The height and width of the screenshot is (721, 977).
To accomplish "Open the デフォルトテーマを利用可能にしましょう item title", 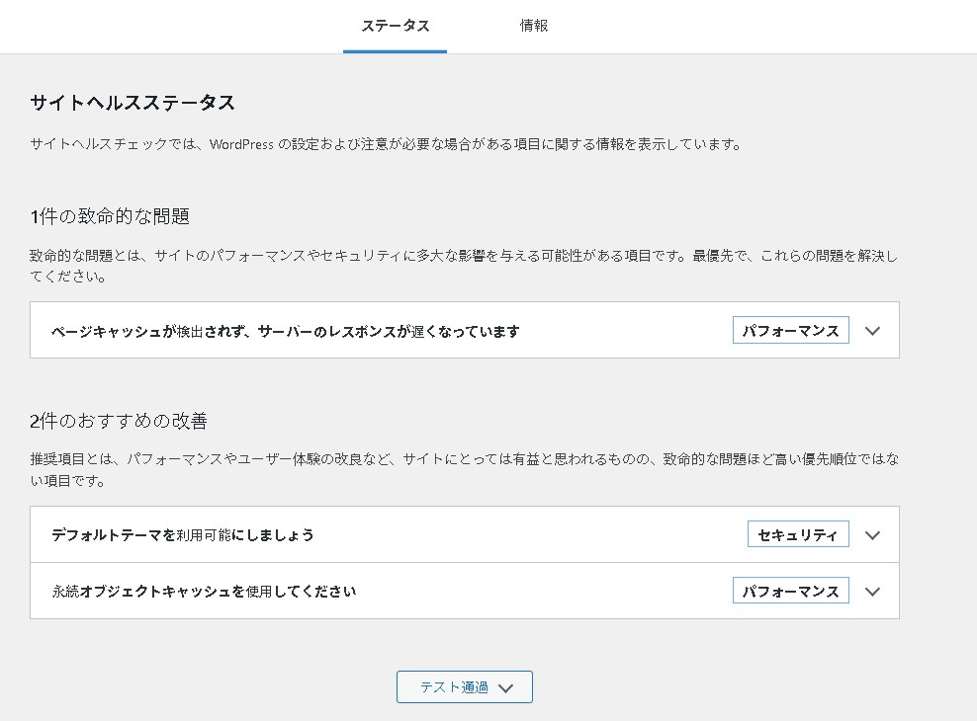I will 183,535.
